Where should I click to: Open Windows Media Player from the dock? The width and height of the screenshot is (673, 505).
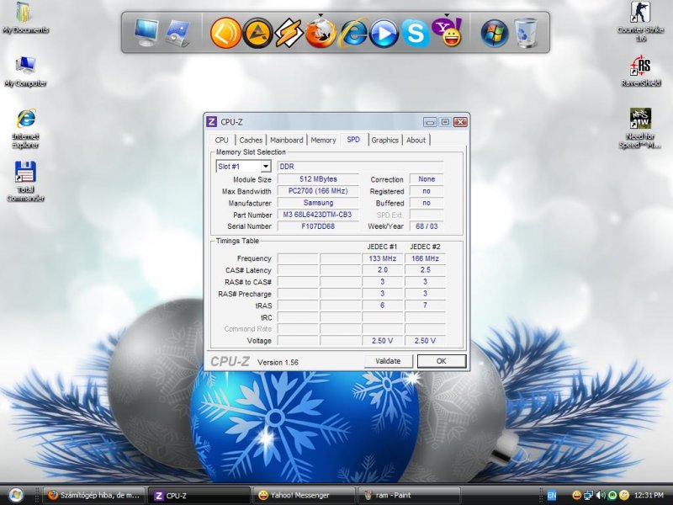pos(384,33)
